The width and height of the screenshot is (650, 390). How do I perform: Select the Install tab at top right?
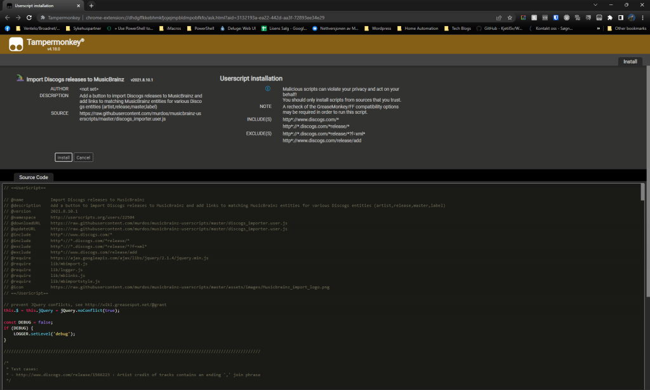630,62
